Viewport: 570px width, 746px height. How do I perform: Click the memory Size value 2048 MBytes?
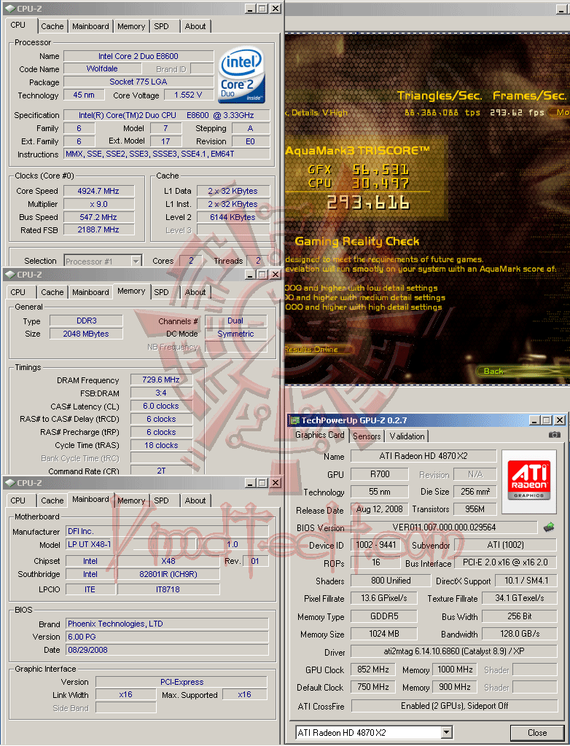(x=86, y=334)
